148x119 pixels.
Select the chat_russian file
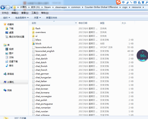[x=42, y=111]
